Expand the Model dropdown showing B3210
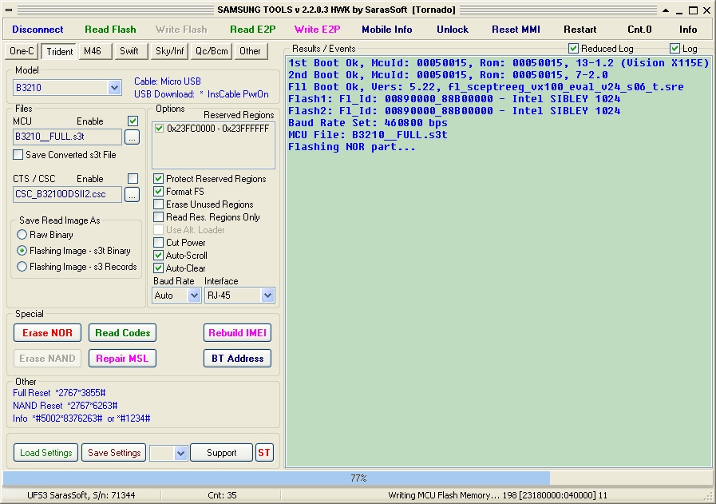The image size is (716, 504). (x=114, y=87)
